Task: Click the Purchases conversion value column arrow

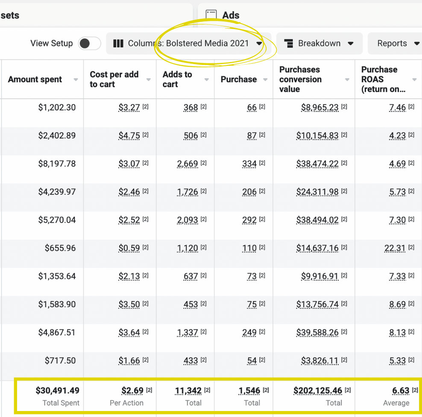Action: tap(347, 79)
